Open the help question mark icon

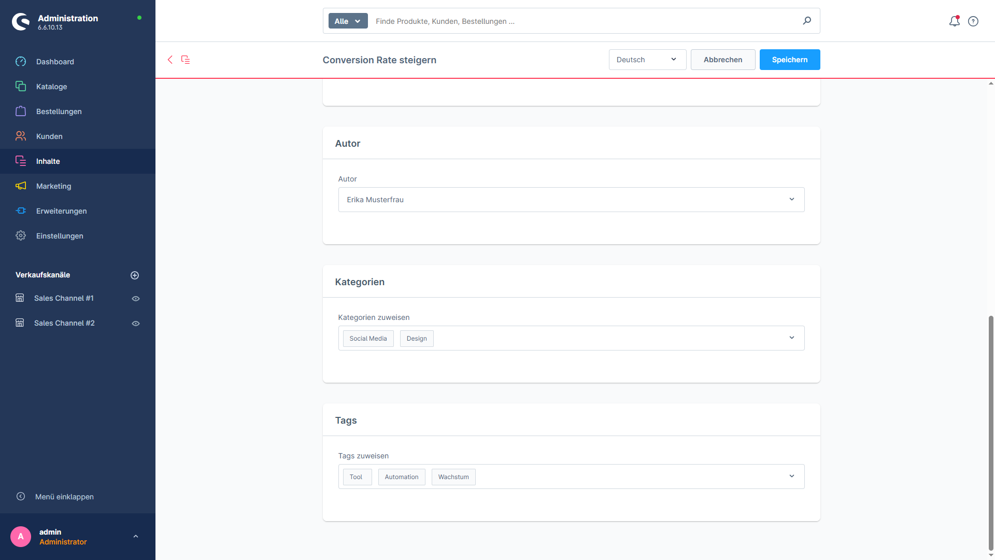point(973,21)
